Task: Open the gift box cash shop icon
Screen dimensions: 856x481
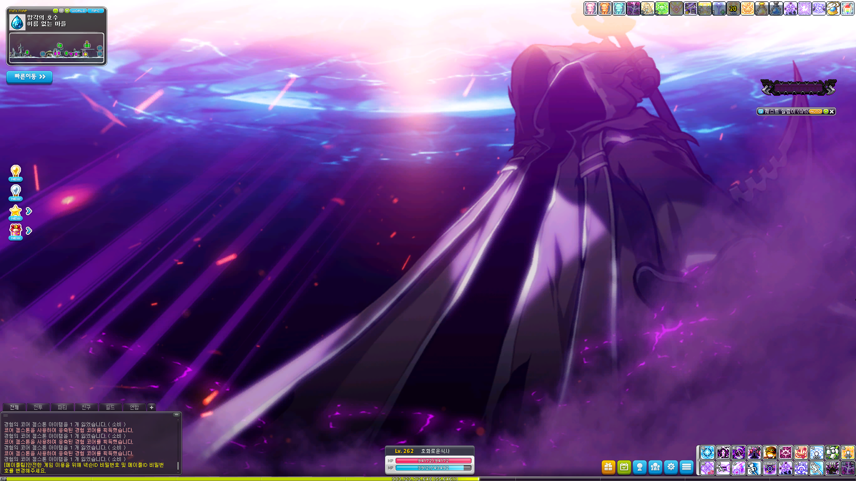Action: pos(609,467)
